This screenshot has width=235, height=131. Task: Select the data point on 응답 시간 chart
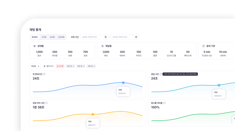tap(219, 85)
